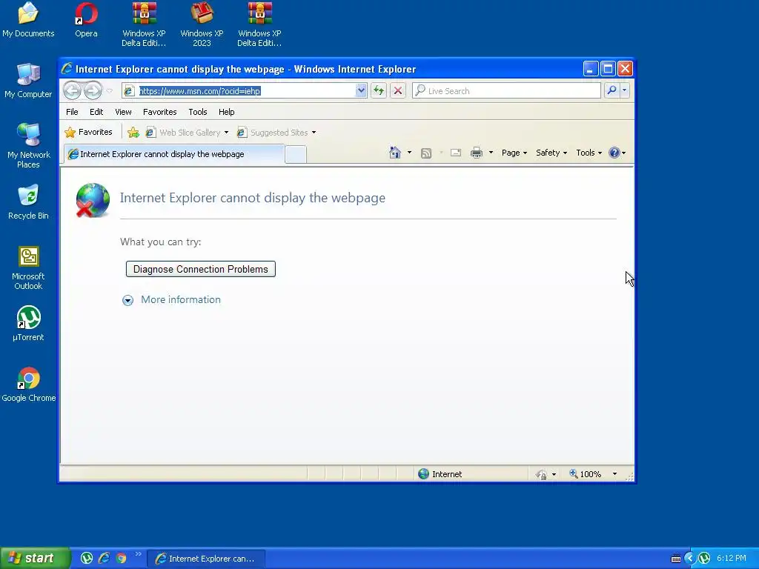Select the Opera desktop shortcut
759x569 pixels.
coord(86,20)
